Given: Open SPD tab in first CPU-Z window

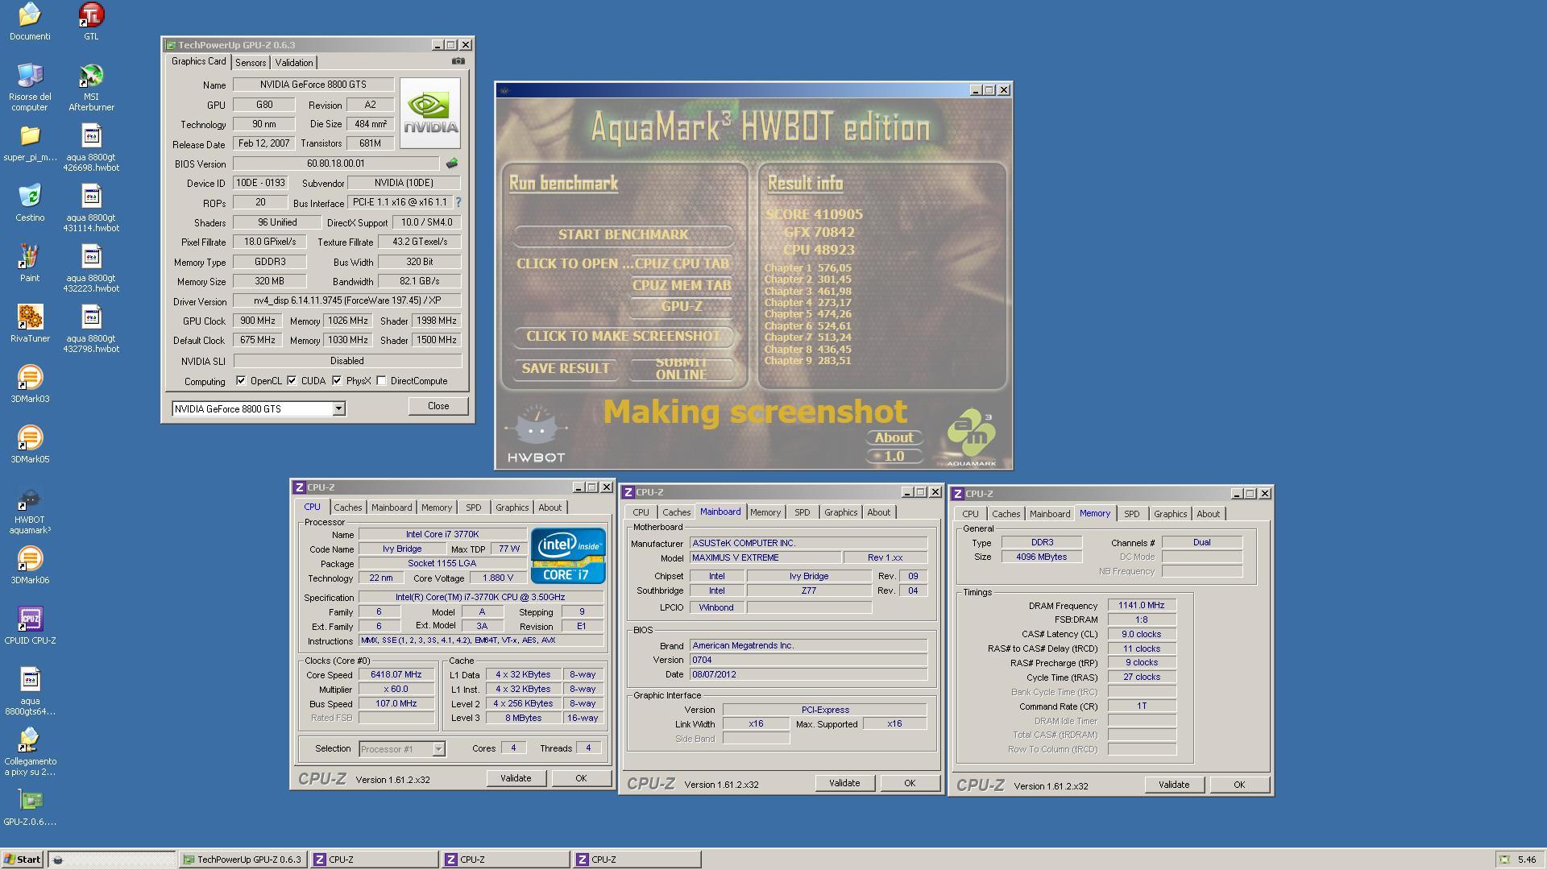Looking at the screenshot, I should pos(474,507).
